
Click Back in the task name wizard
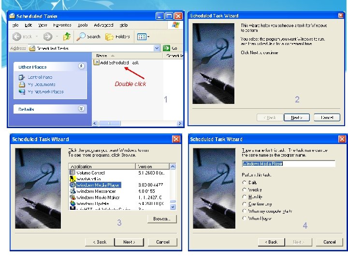click(x=271, y=242)
